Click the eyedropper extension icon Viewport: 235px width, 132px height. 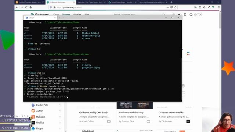pos(209,7)
